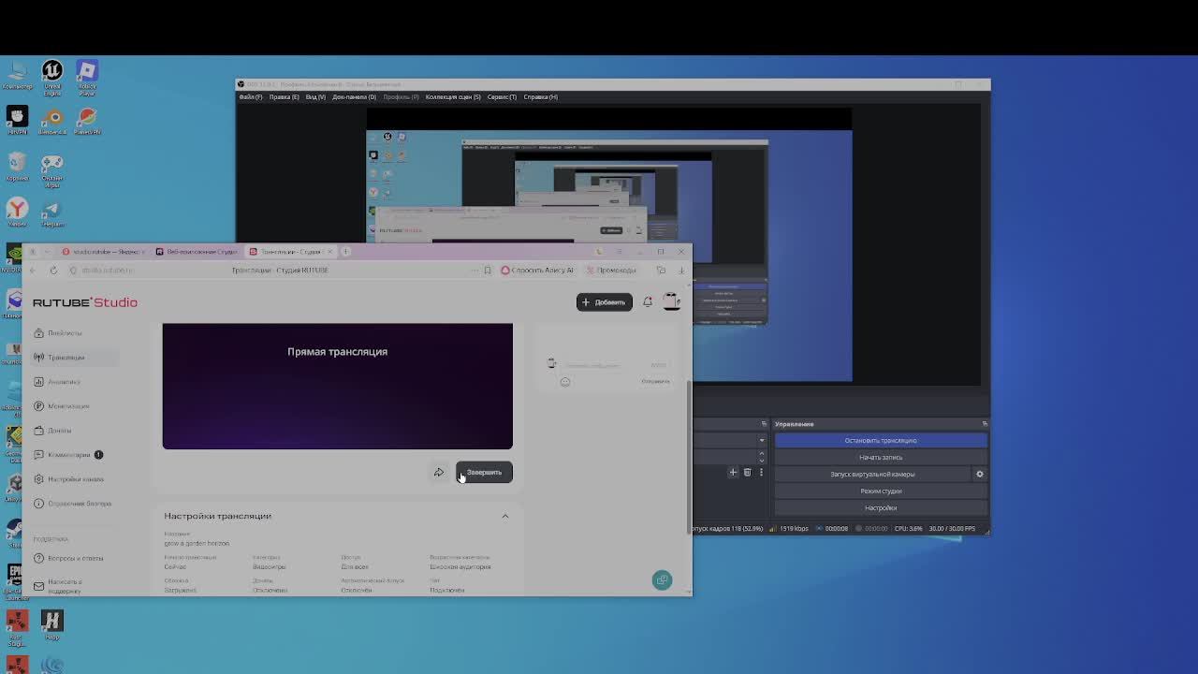Switch to the studio.rutube Яндекс browser tab
Screen dimensions: 1198x674
[x=103, y=251]
